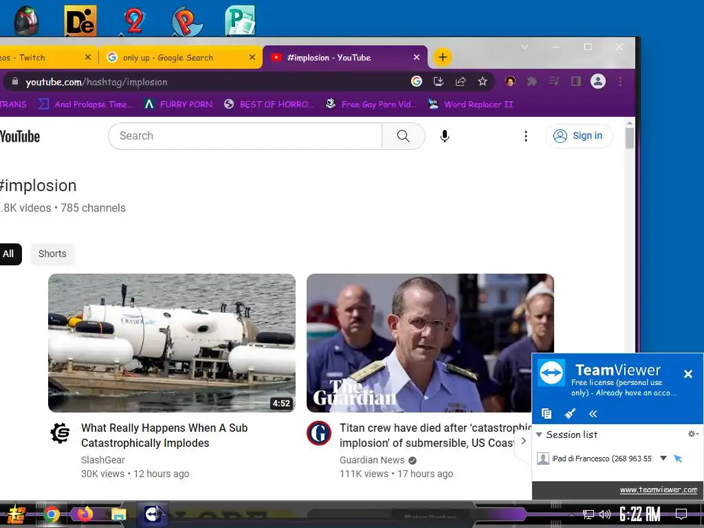Open YouTube settings three-dot menu
704x528 pixels.
[x=526, y=136]
